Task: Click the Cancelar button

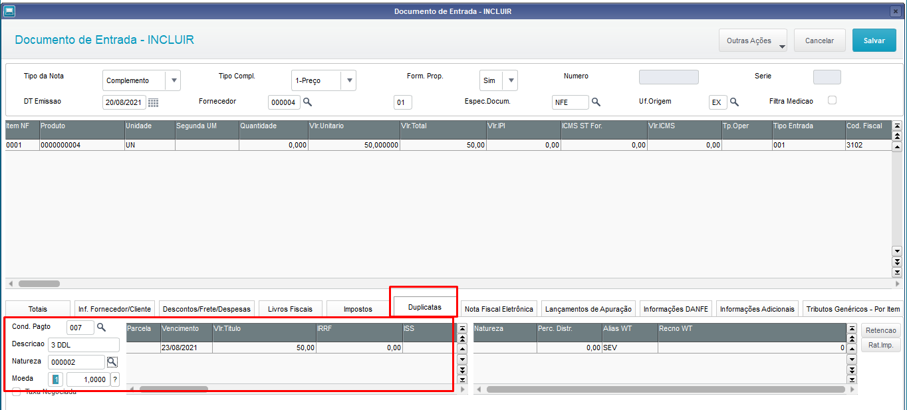Action: click(819, 41)
